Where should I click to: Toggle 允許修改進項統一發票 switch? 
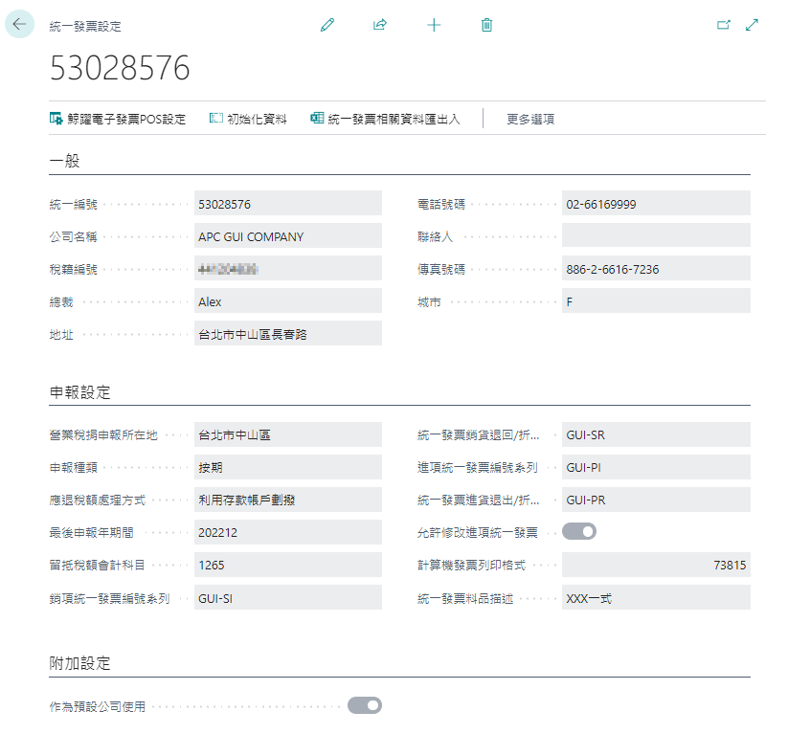(579, 531)
